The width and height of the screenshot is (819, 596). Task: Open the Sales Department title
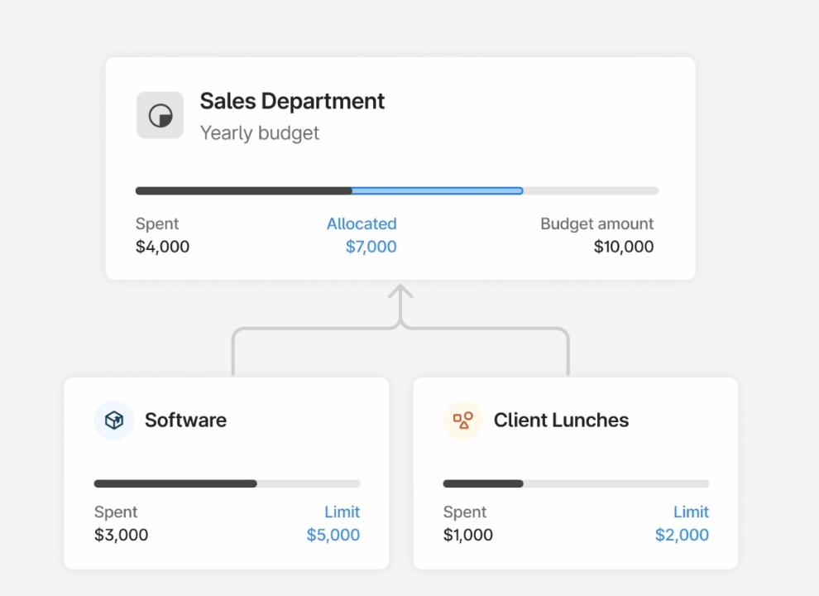[x=292, y=101]
